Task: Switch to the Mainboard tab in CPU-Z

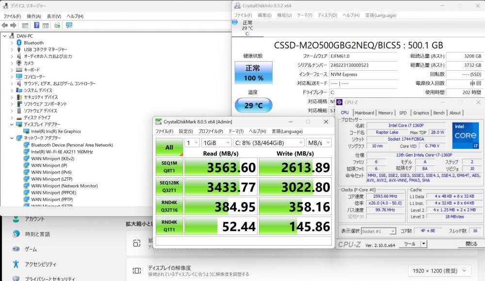Action: pyautogui.click(x=364, y=113)
